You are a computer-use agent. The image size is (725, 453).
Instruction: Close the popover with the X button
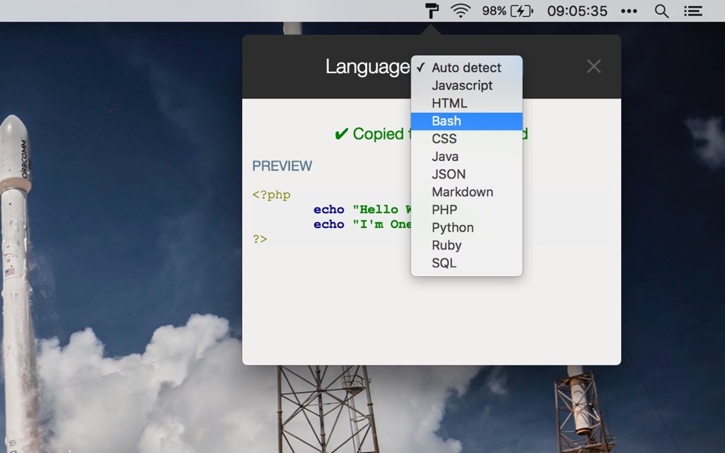point(594,66)
